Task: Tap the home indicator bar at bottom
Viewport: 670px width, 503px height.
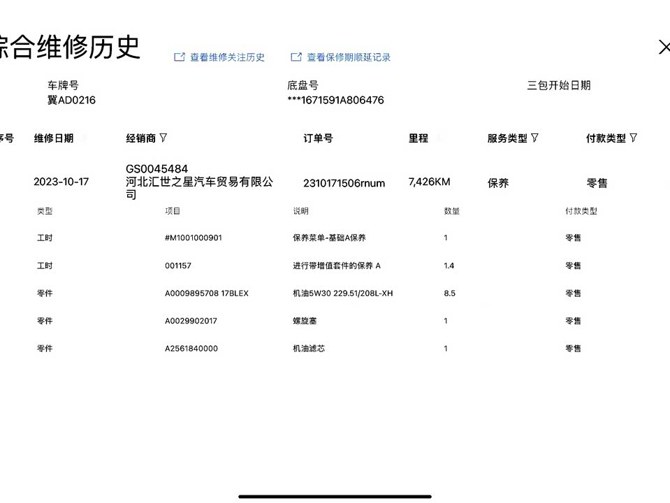Action: click(335, 496)
